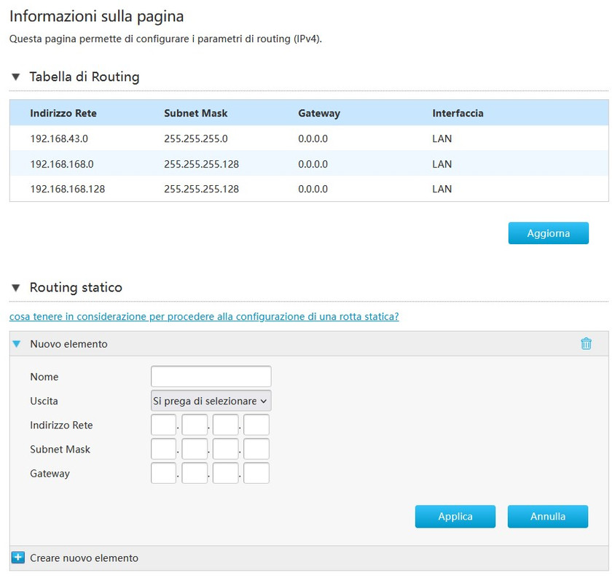615x583 pixels.
Task: Focus the Nome text field
Action: pyautogui.click(x=211, y=377)
